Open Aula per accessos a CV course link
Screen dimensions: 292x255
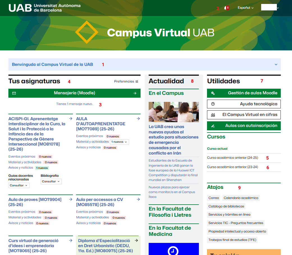(x=100, y=202)
